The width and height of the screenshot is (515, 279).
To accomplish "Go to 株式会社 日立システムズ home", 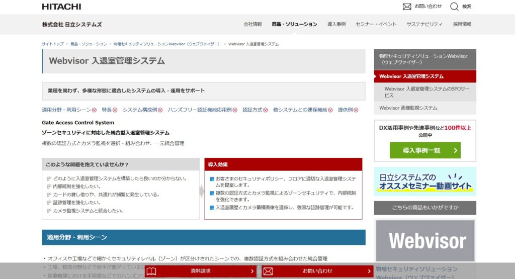I will (72, 24).
